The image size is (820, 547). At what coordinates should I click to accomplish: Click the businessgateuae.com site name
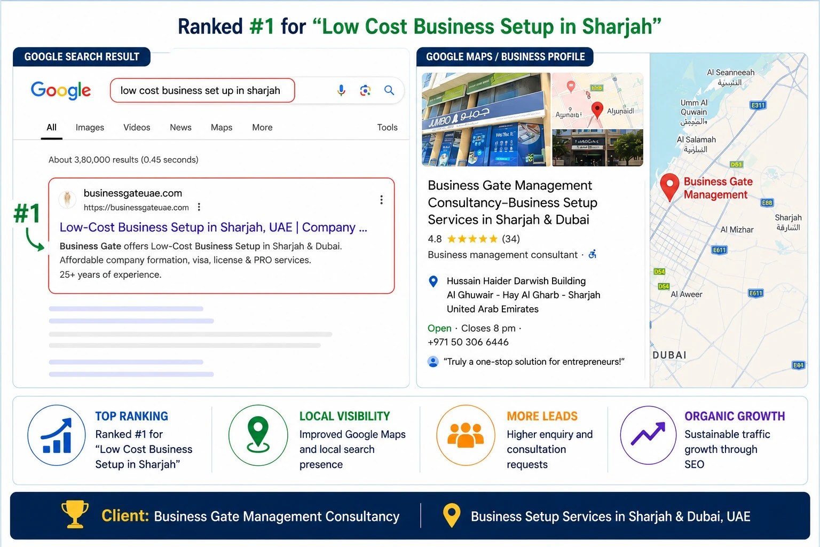(133, 193)
